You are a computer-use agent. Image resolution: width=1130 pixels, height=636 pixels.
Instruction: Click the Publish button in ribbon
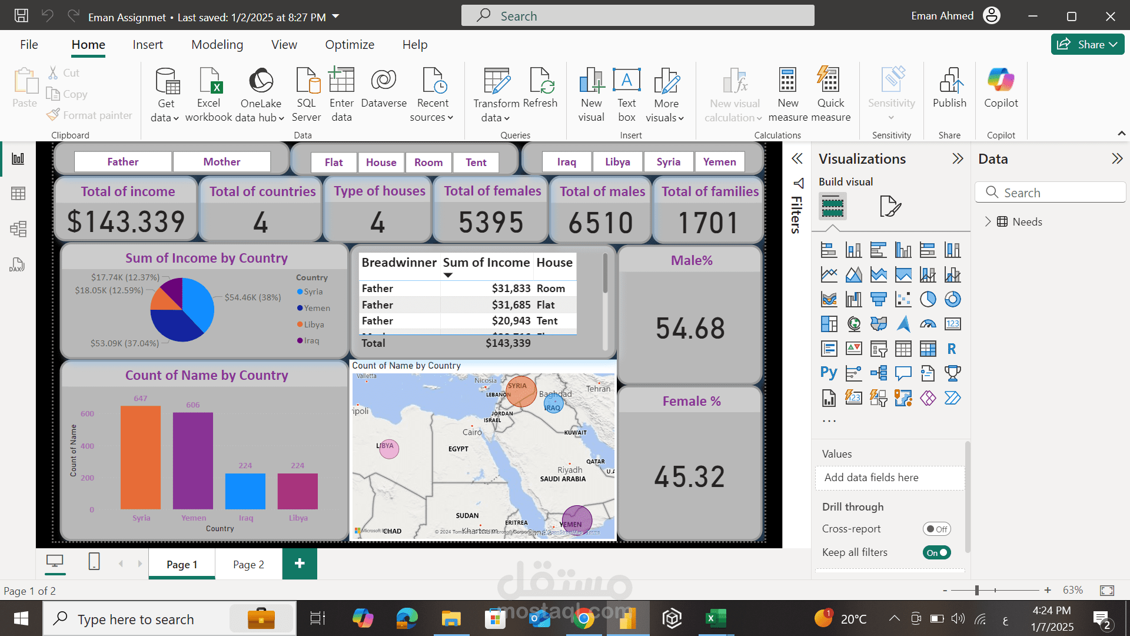tap(949, 88)
